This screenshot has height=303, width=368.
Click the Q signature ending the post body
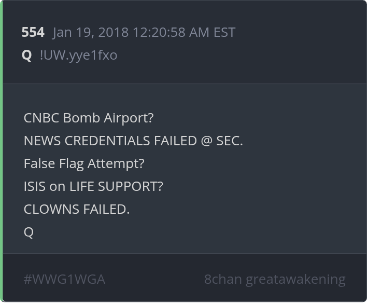coord(29,232)
